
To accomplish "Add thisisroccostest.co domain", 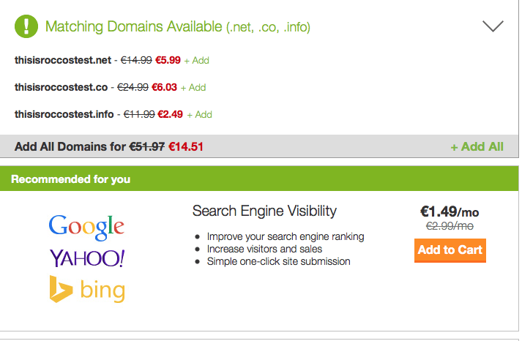I will coord(193,88).
